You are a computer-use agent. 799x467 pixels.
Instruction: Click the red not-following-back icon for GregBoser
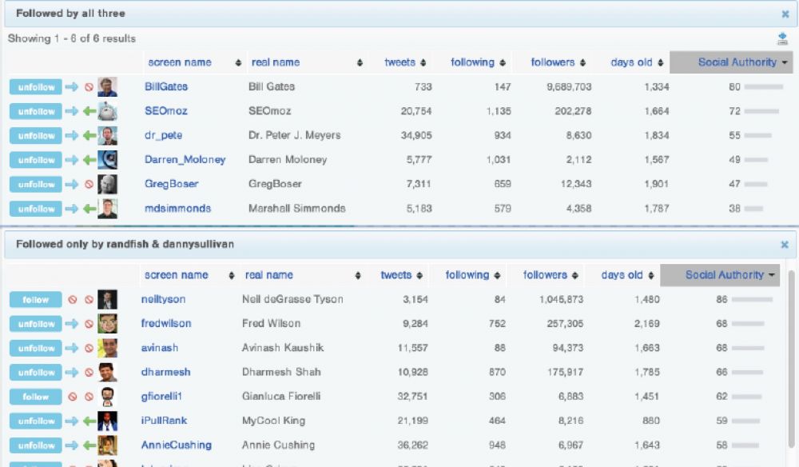click(x=89, y=185)
